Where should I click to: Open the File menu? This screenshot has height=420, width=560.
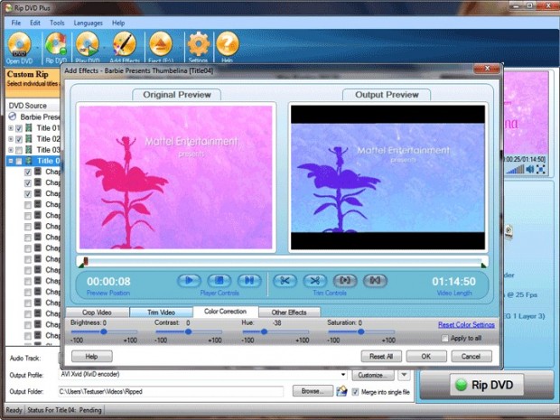click(16, 23)
